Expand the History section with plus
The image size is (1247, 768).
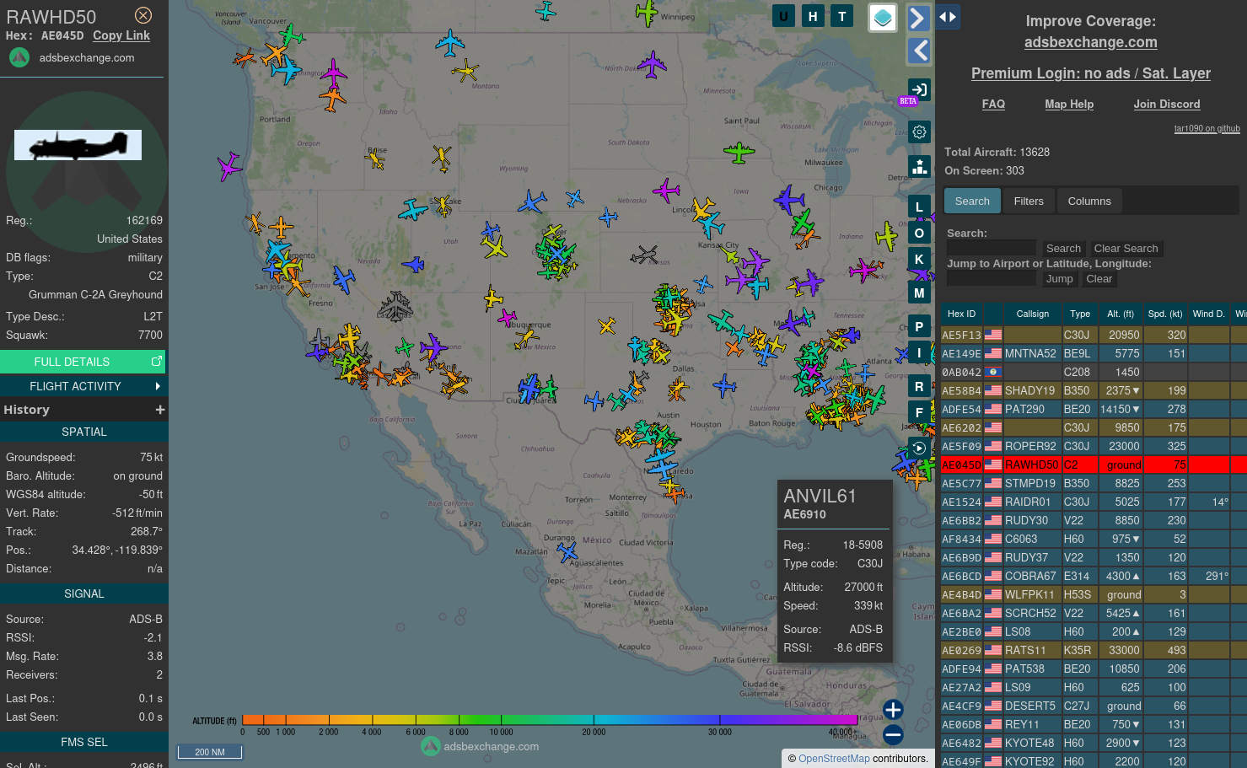click(x=159, y=410)
